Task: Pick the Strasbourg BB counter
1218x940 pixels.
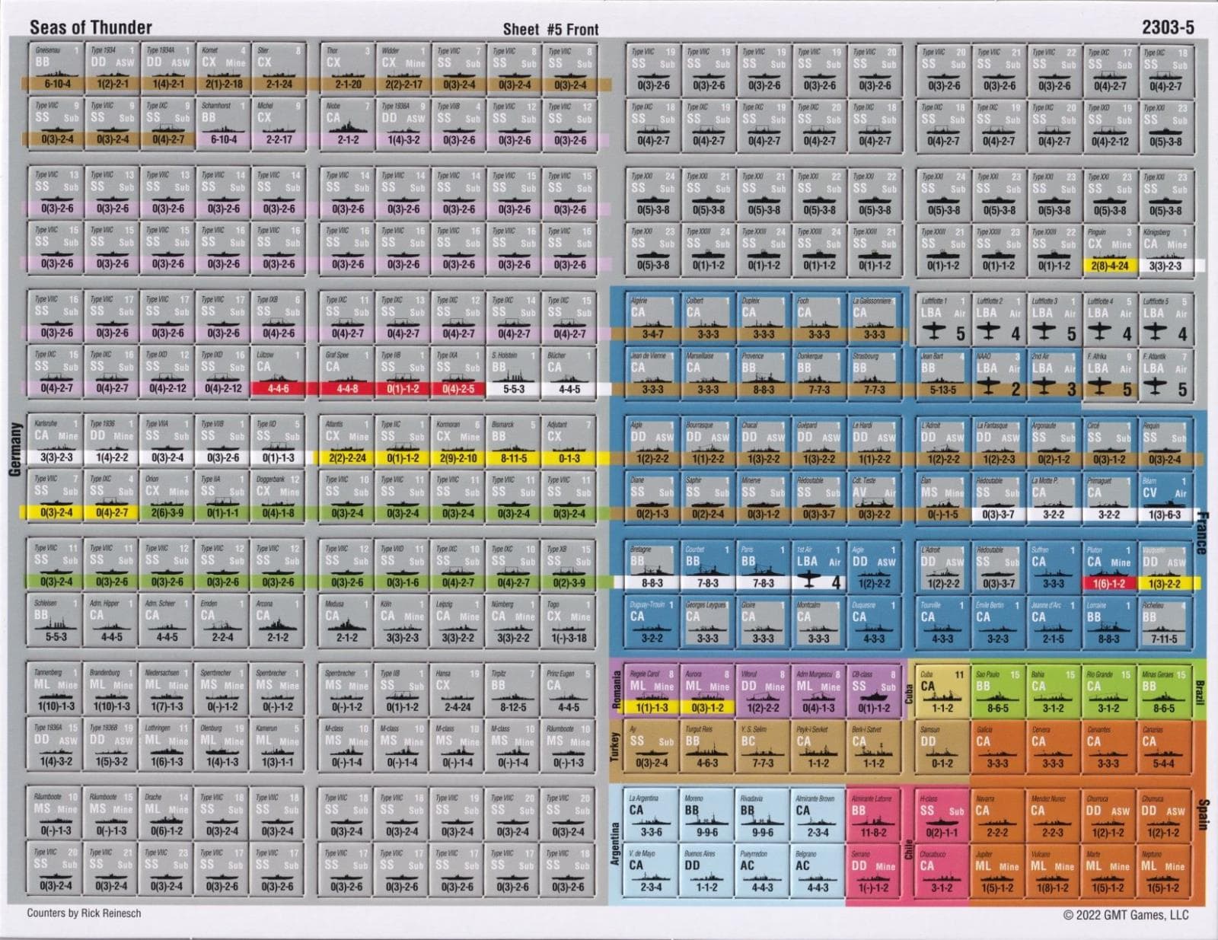Action: pyautogui.click(x=875, y=374)
